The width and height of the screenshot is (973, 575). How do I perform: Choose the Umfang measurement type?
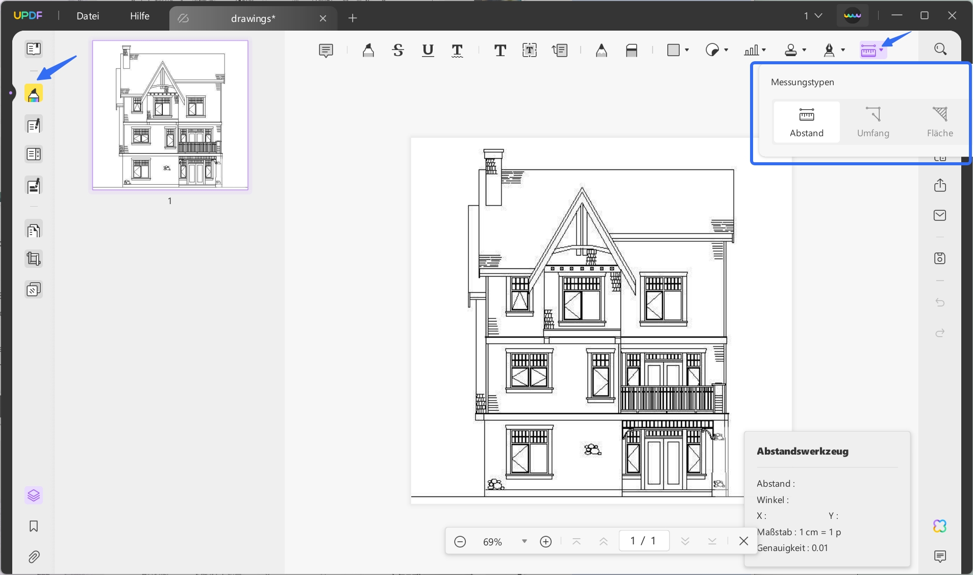coord(872,122)
